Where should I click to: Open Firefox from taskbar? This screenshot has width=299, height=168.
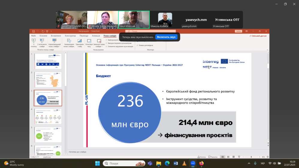tap(201, 164)
